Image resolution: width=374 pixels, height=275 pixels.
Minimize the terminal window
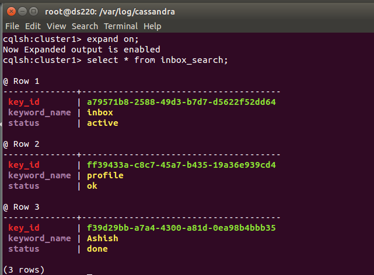[x=22, y=12]
